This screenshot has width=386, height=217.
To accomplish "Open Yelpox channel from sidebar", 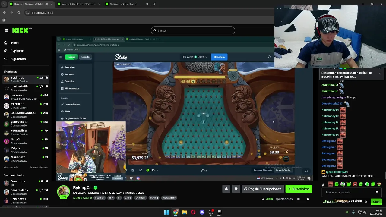I will click(x=26, y=150).
